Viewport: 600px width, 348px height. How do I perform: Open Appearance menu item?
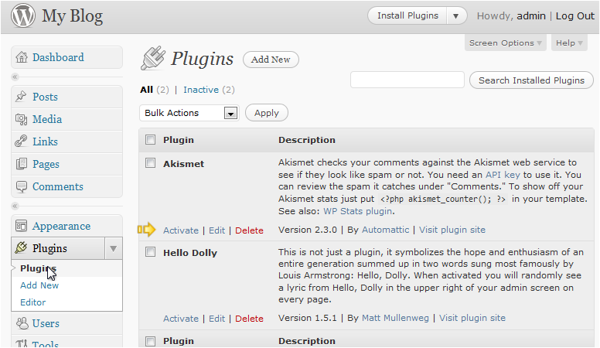pyautogui.click(x=62, y=227)
